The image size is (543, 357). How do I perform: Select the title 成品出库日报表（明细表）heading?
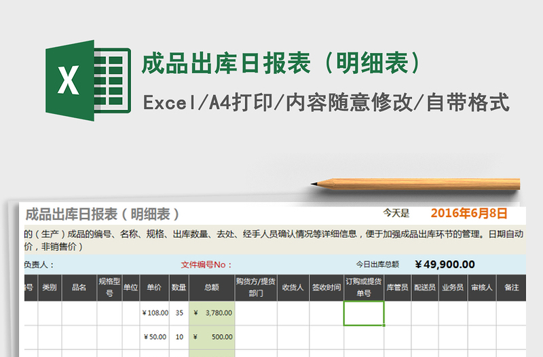282,63
